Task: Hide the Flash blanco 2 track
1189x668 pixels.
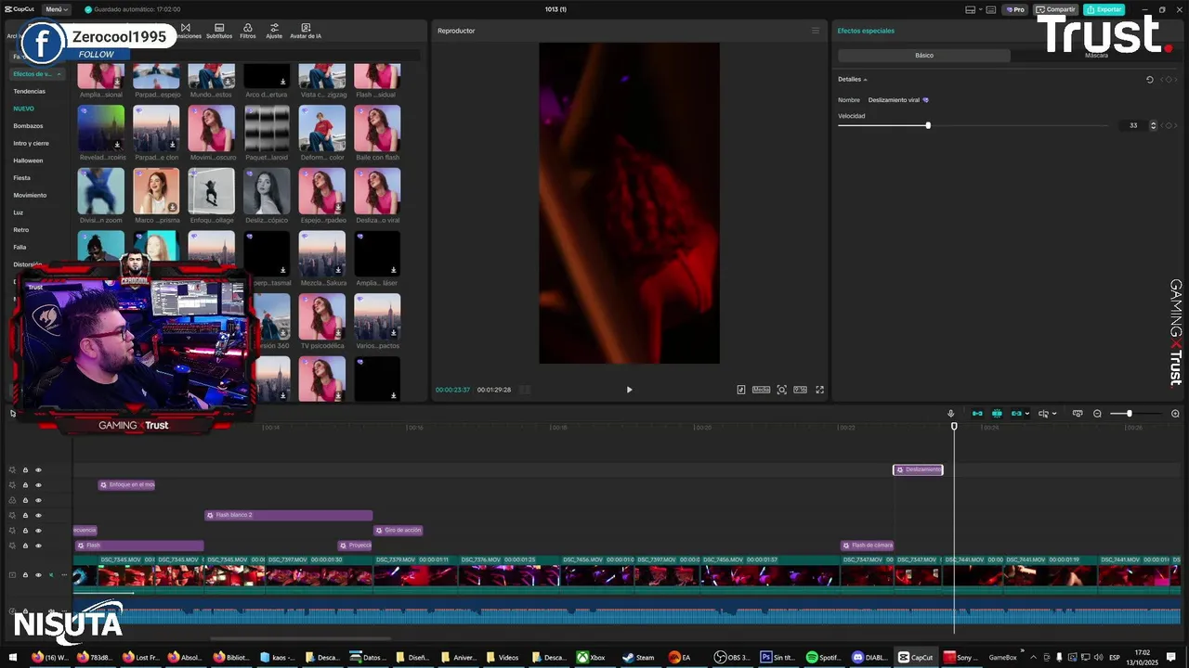Action: 38,515
